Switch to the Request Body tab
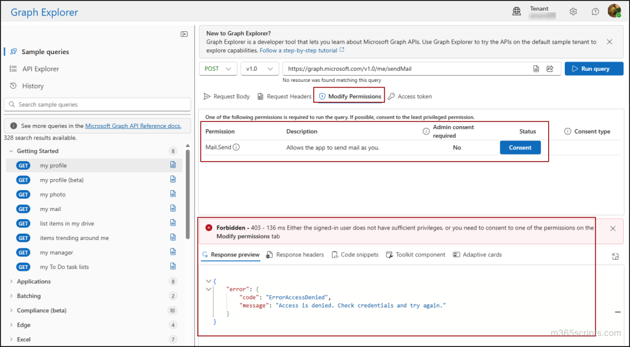The image size is (630, 347). click(x=226, y=97)
